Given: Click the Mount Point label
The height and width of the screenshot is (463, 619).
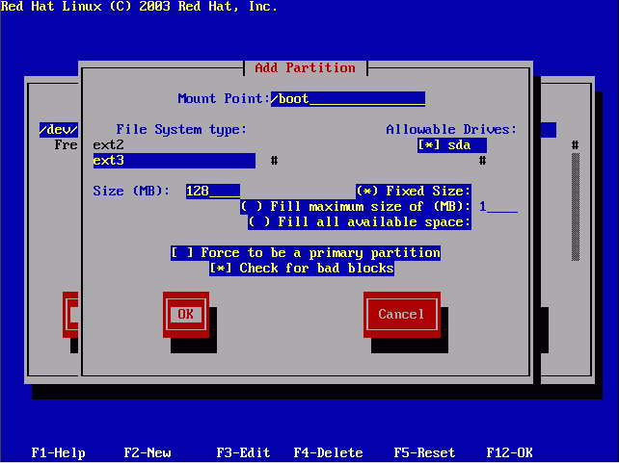Looking at the screenshot, I should click(x=224, y=99).
